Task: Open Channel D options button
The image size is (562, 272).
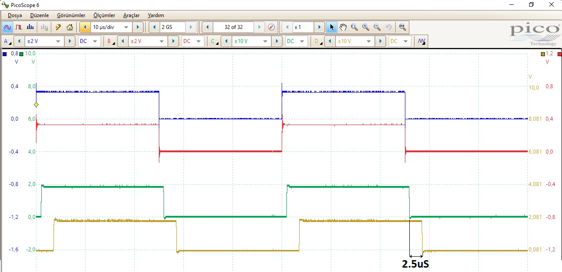Action: (317, 41)
